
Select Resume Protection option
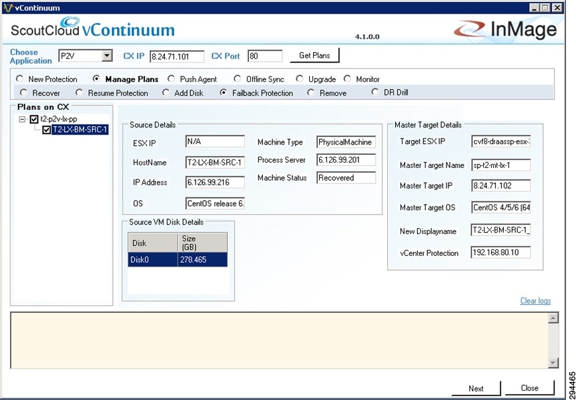click(x=79, y=93)
